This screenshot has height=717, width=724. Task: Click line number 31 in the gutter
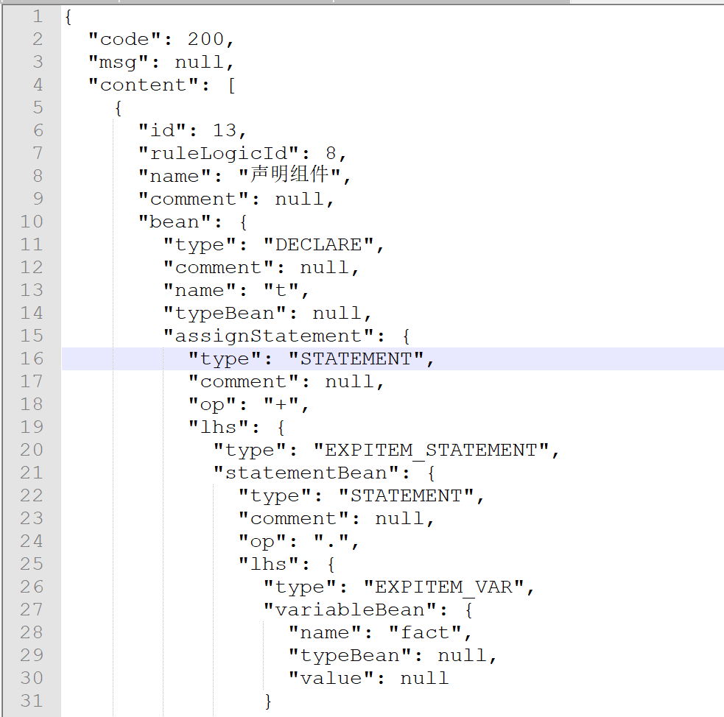(x=32, y=700)
